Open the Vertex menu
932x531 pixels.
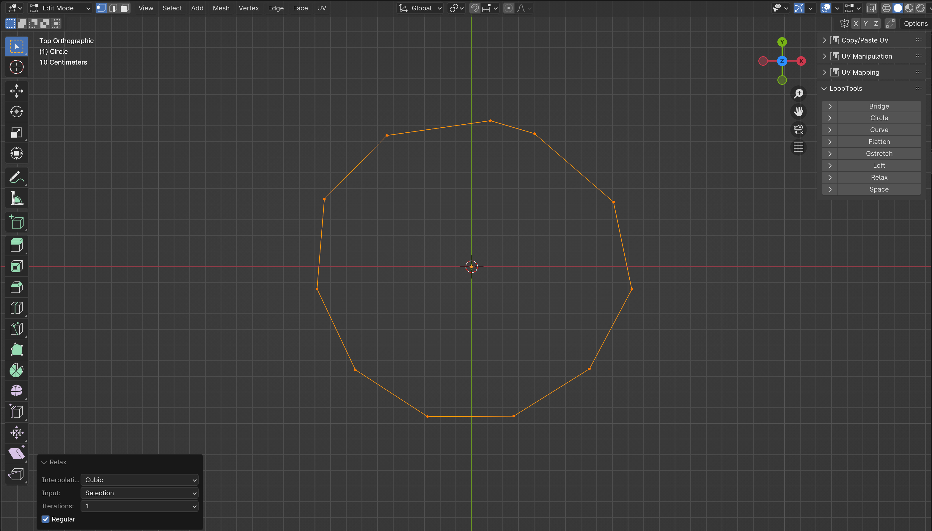249,8
